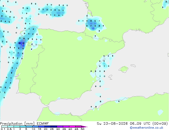Click the date text 'Su 23-08-2026'
The height and width of the screenshot is (130, 169).
click(x=112, y=124)
